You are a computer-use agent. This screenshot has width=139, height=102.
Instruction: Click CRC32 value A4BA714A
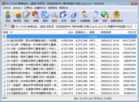[129, 53]
